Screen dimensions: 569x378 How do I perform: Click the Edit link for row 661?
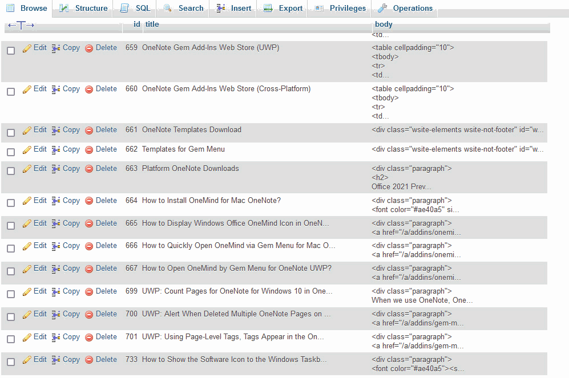(40, 130)
